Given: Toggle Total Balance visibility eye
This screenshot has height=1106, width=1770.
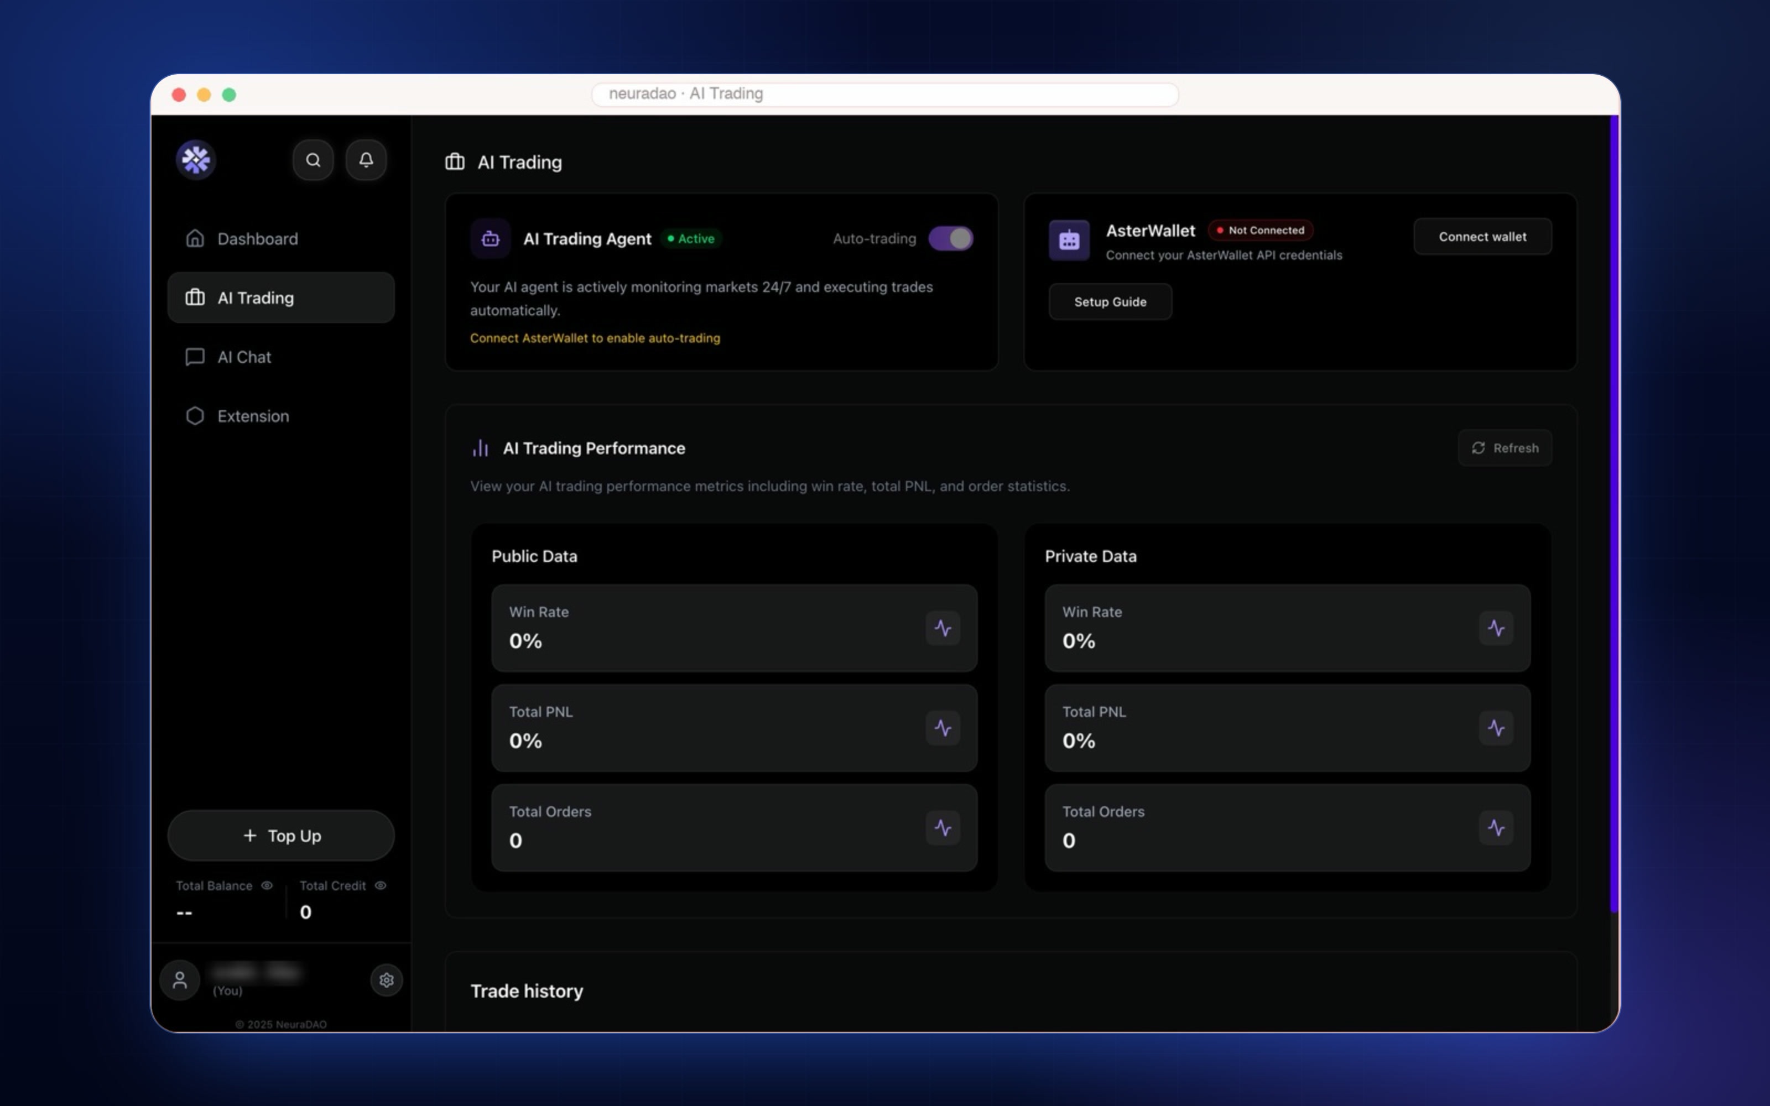Looking at the screenshot, I should point(267,885).
